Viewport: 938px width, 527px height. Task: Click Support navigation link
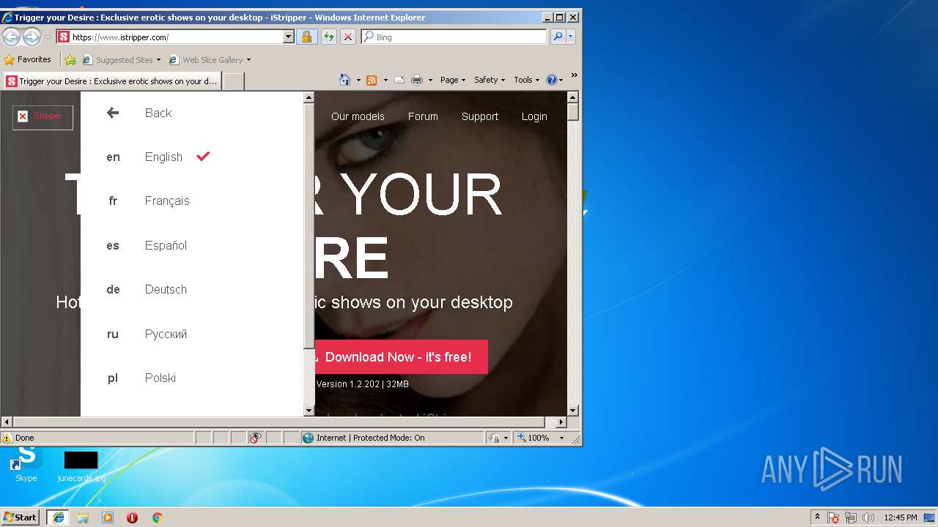point(480,116)
